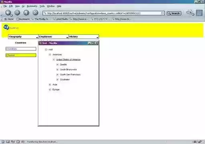Open the View menu
Viewport: 205px width, 144px height.
click(17, 6)
